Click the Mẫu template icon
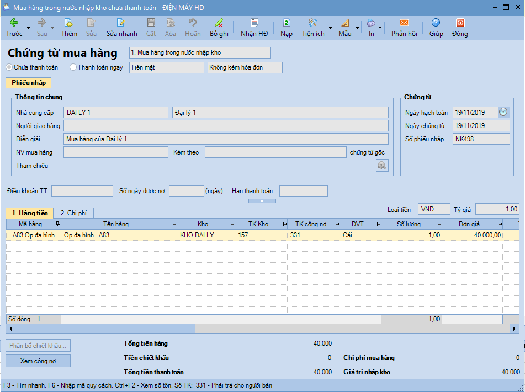 [x=345, y=23]
